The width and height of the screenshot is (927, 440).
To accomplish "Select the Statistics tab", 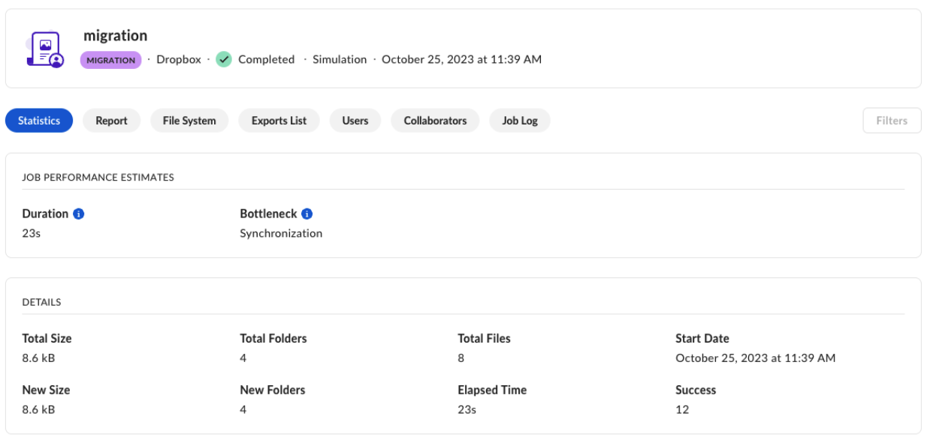I will pyautogui.click(x=39, y=121).
